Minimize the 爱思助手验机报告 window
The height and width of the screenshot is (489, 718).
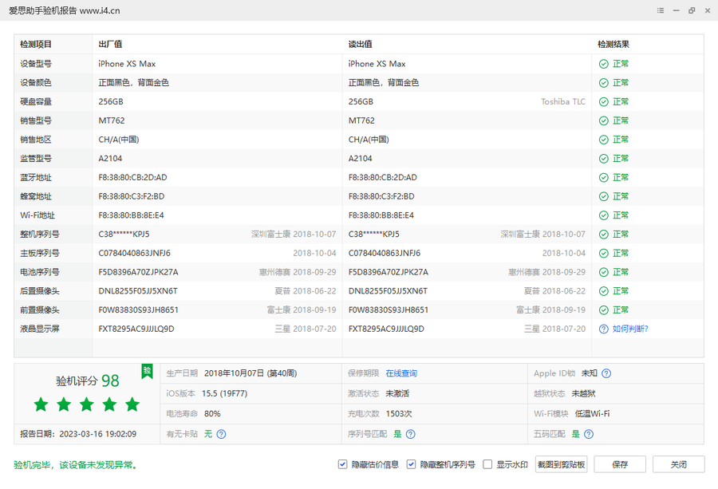click(676, 10)
